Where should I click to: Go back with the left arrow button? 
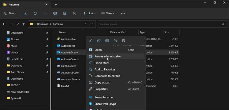(4, 24)
